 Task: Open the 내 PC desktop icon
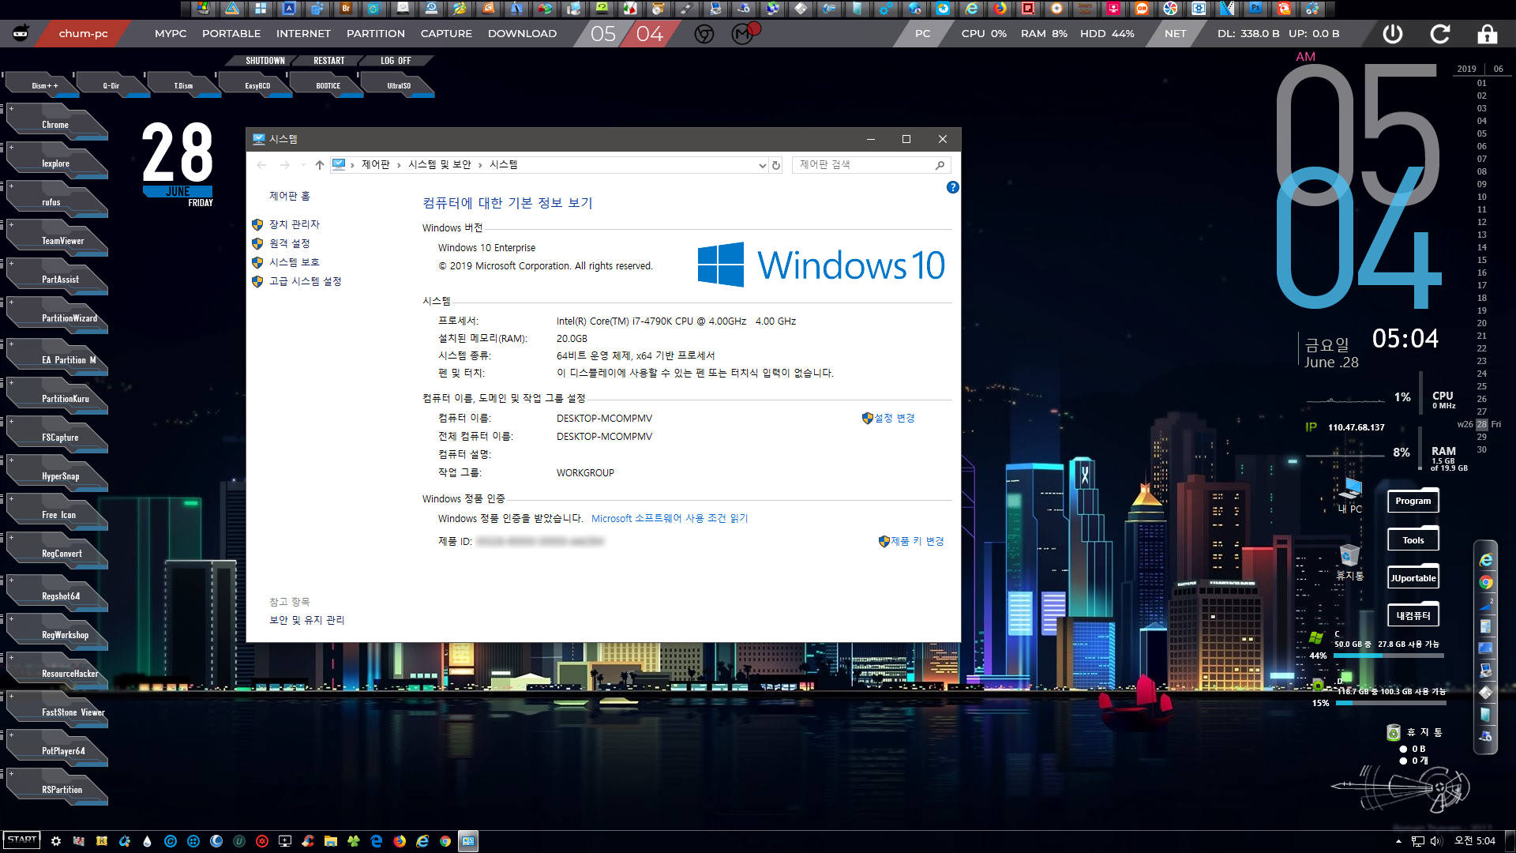[1349, 494]
